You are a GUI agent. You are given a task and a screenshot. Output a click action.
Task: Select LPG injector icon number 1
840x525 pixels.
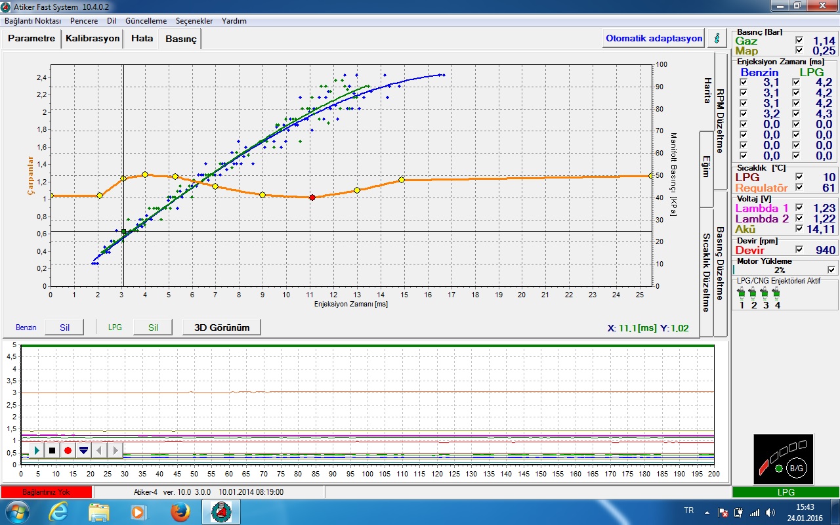[x=742, y=293]
